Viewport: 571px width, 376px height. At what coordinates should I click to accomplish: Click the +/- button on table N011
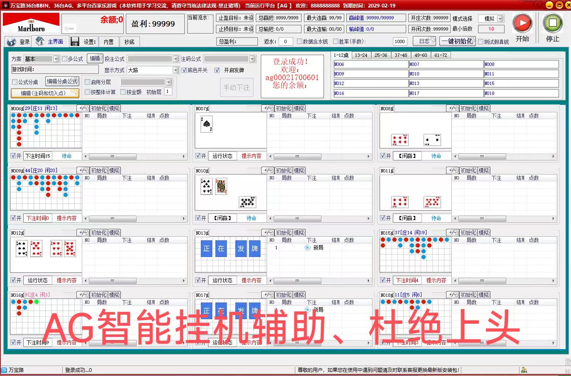(453, 170)
